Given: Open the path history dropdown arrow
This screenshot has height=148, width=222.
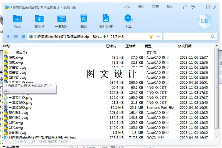Looking at the screenshot, I should 158,36.
